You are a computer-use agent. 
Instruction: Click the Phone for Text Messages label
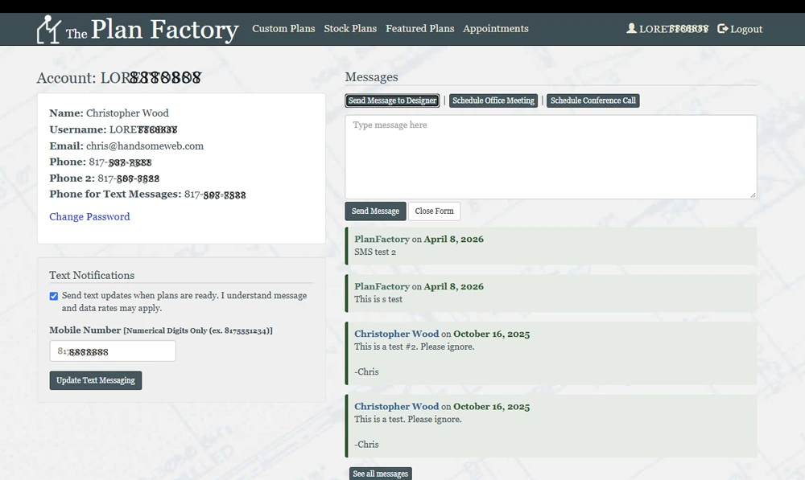(115, 194)
